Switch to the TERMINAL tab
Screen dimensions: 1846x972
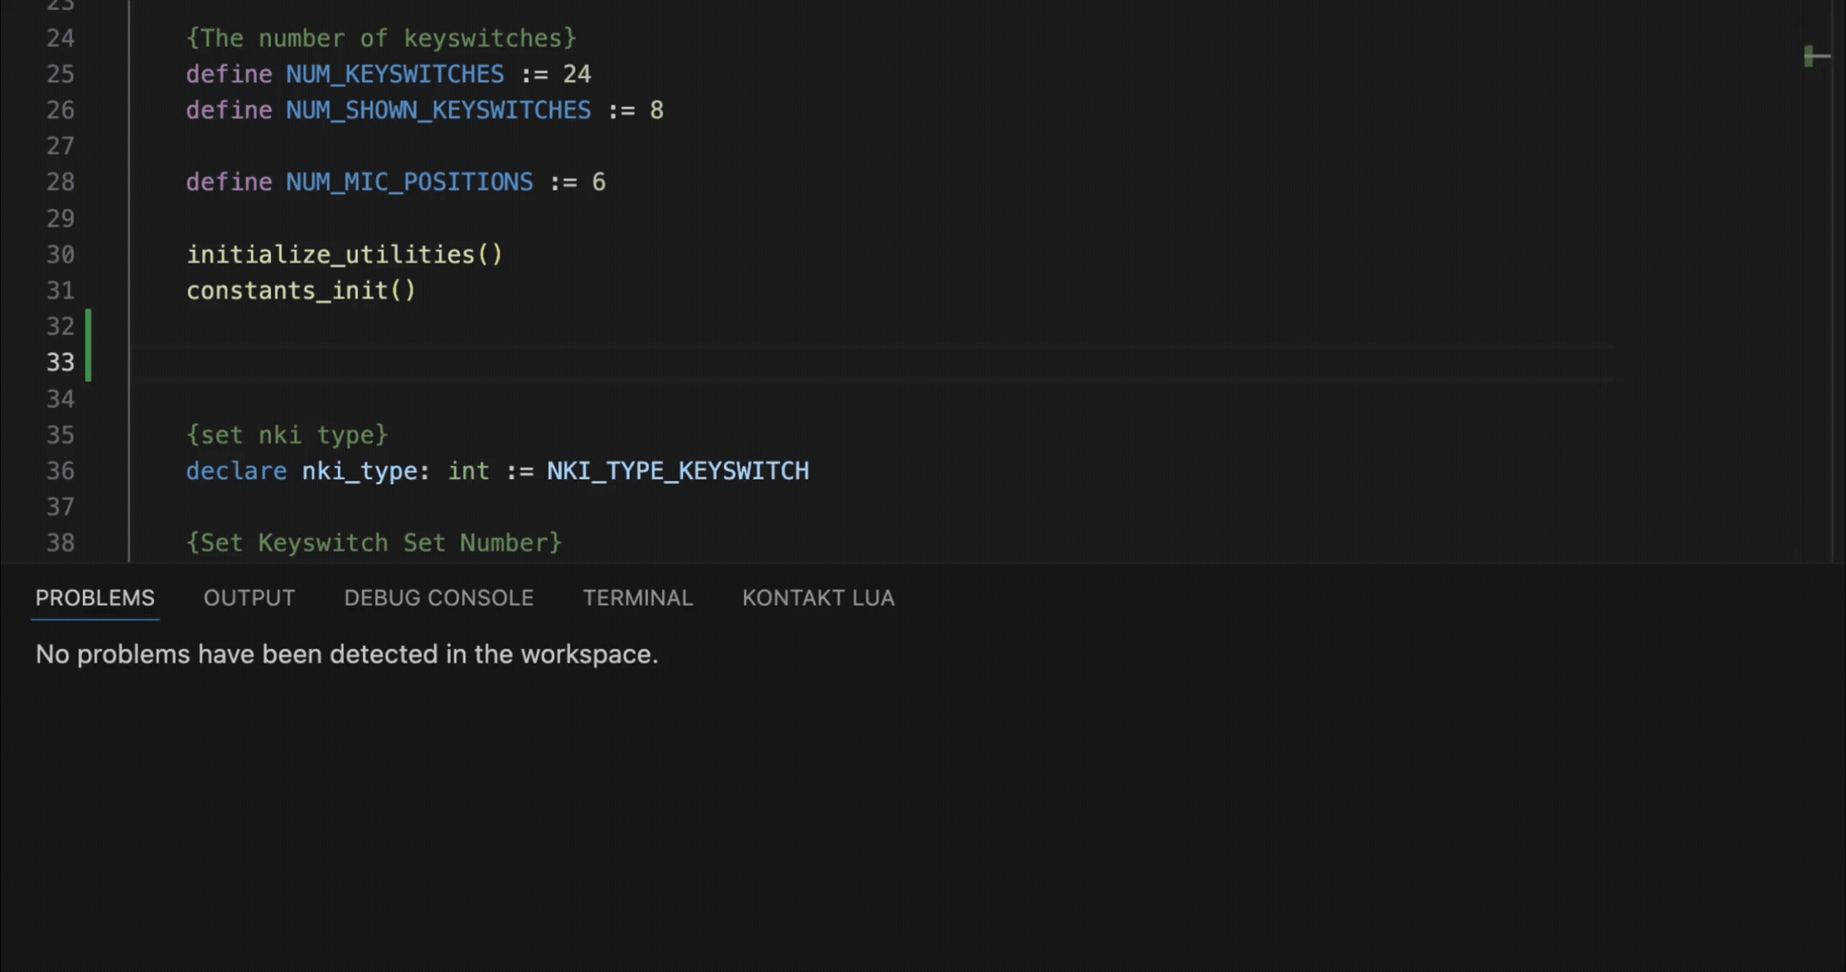tap(638, 598)
